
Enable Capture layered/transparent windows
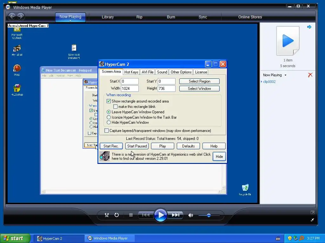tap(106, 131)
